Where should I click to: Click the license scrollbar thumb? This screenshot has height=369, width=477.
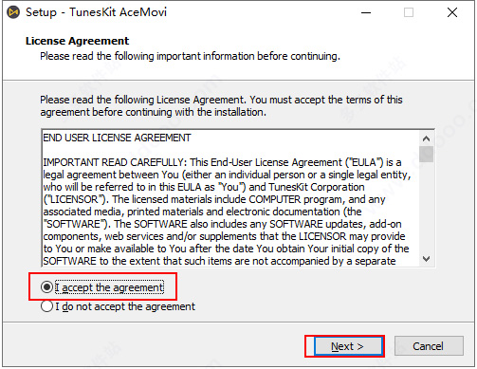click(x=427, y=154)
